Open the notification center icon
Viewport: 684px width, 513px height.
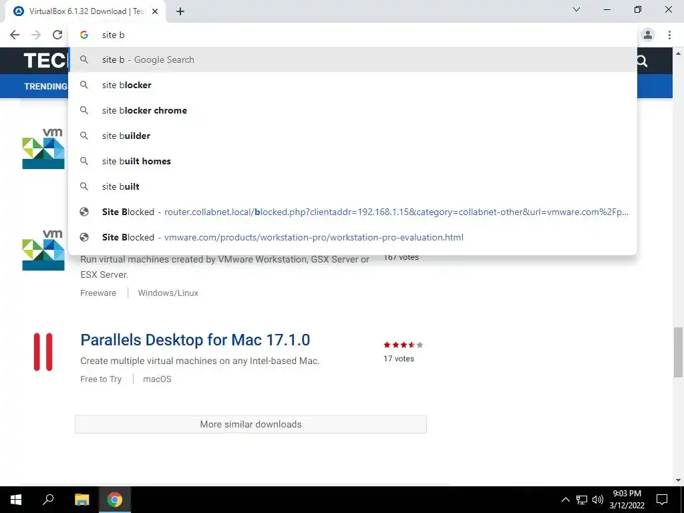tap(662, 500)
